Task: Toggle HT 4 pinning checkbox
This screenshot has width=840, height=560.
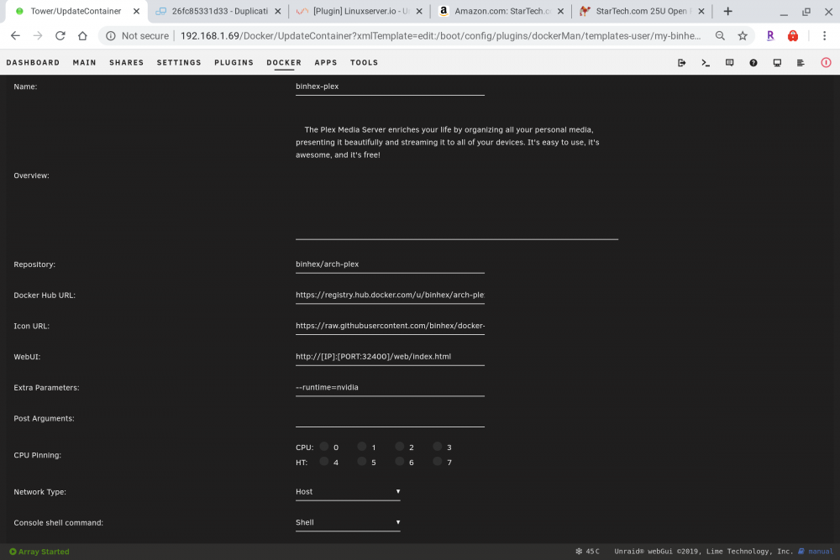Action: [x=324, y=461]
